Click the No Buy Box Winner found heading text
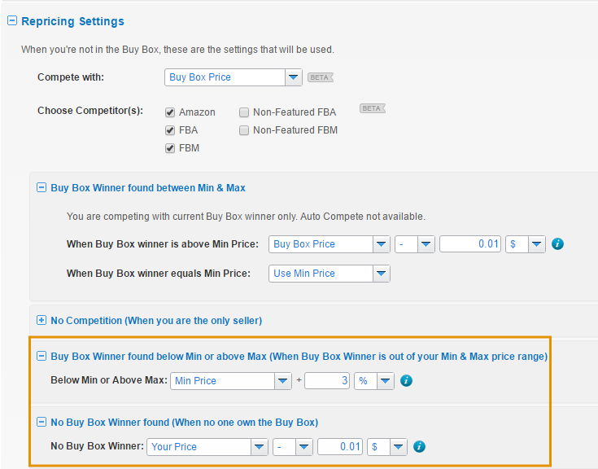The height and width of the screenshot is (469, 598). coord(185,423)
